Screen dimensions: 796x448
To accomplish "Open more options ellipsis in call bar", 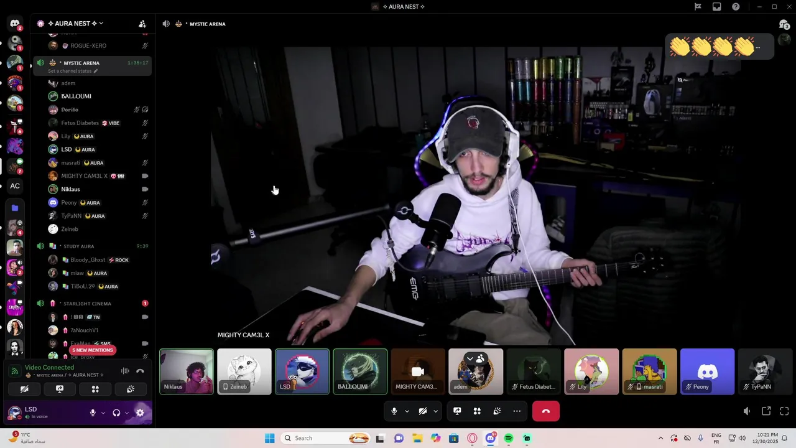I will (517, 411).
